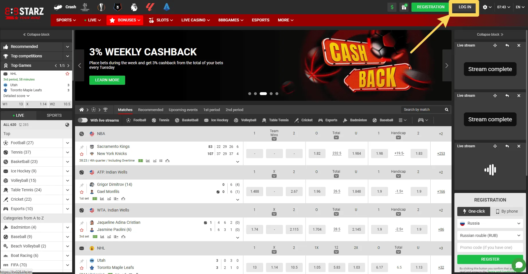Click LEARN MORE on cashback banner

tap(107, 80)
